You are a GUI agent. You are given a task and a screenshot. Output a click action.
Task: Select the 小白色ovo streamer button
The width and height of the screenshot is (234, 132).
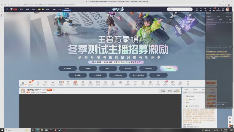[x=148, y=68]
